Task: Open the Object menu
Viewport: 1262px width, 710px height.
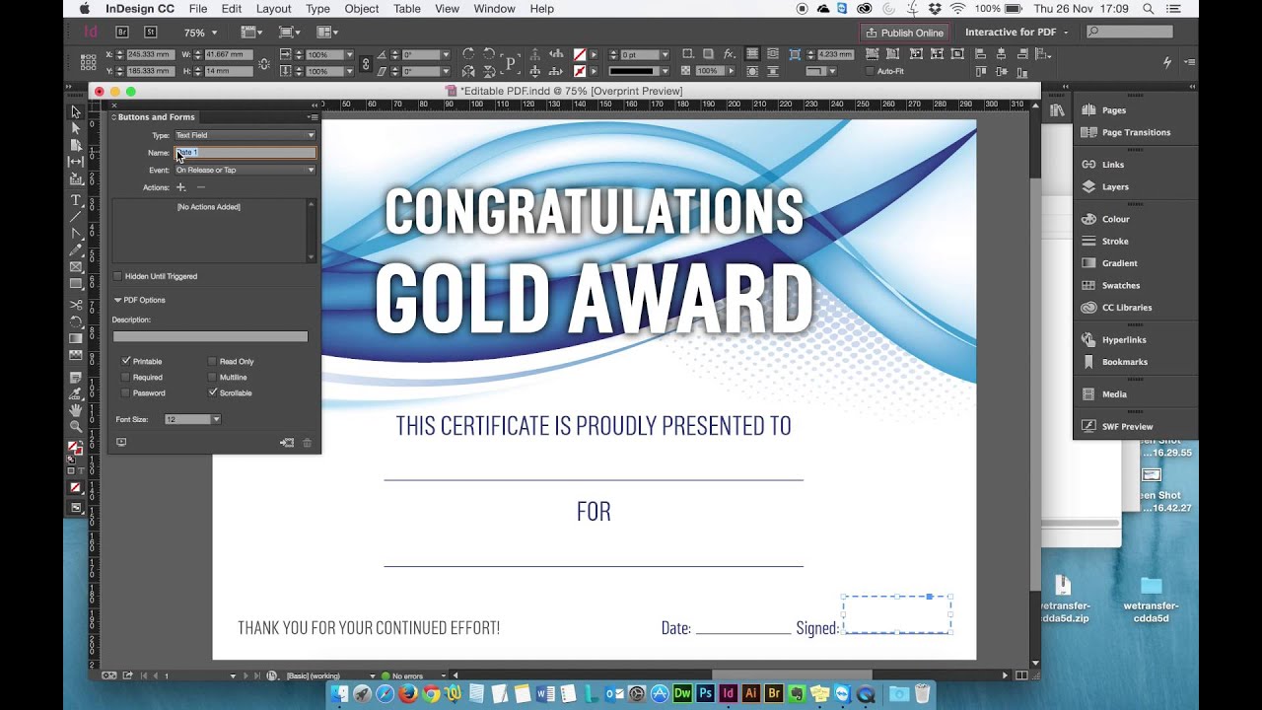Action: 362,9
